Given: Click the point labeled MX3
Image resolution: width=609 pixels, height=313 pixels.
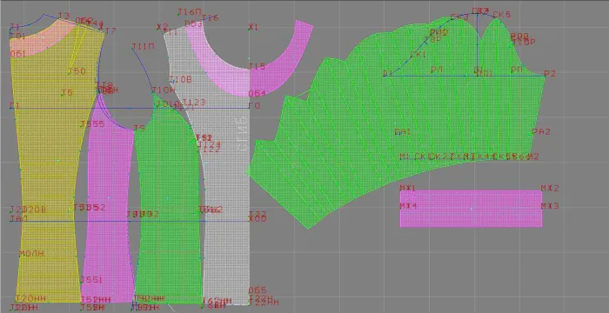Looking at the screenshot, I should (550, 206).
